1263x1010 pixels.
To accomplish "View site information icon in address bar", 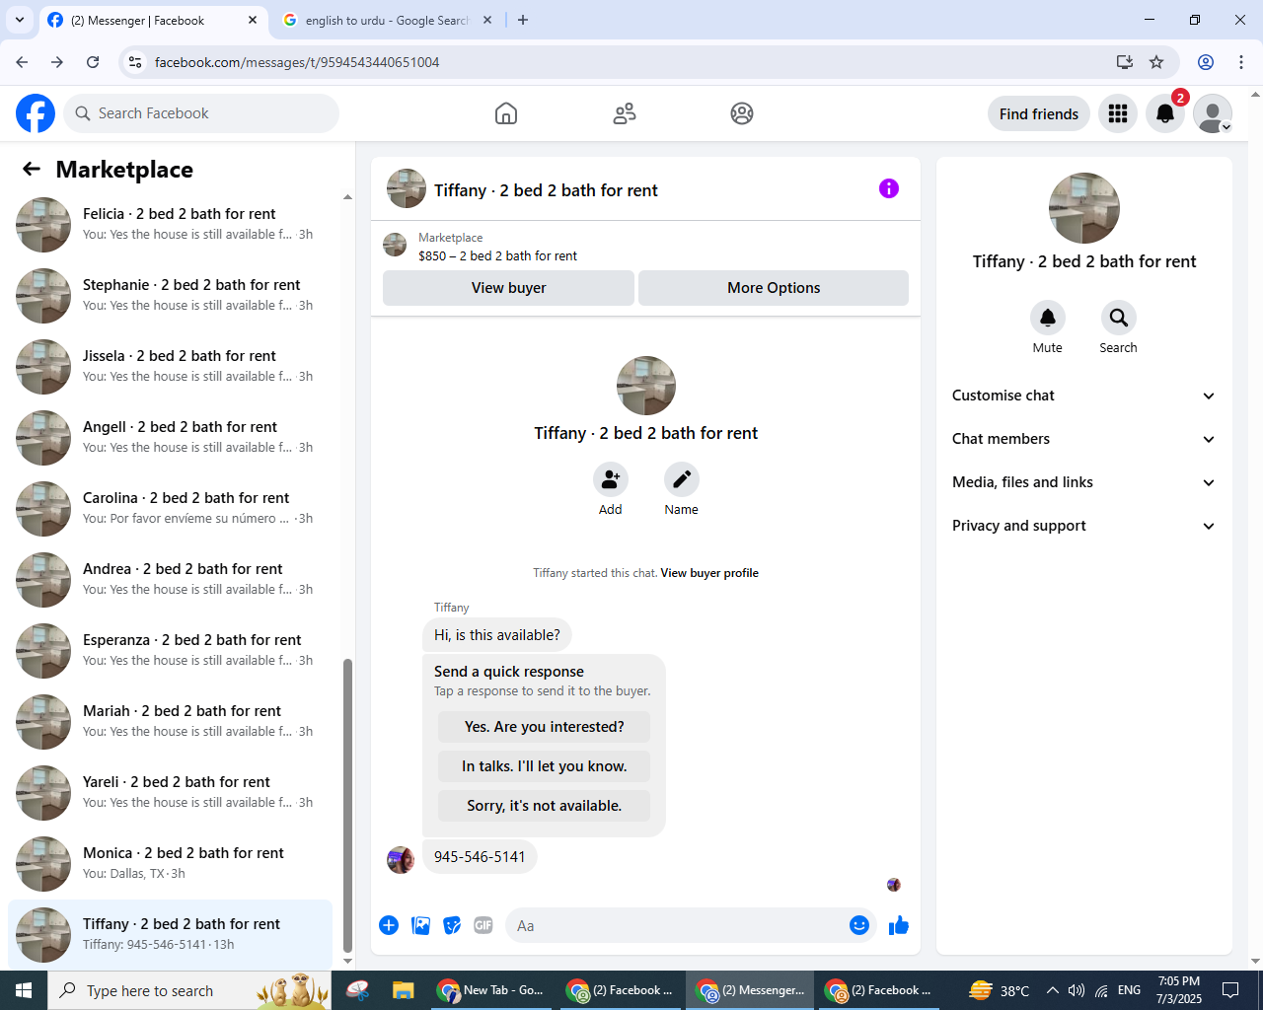I will [136, 62].
